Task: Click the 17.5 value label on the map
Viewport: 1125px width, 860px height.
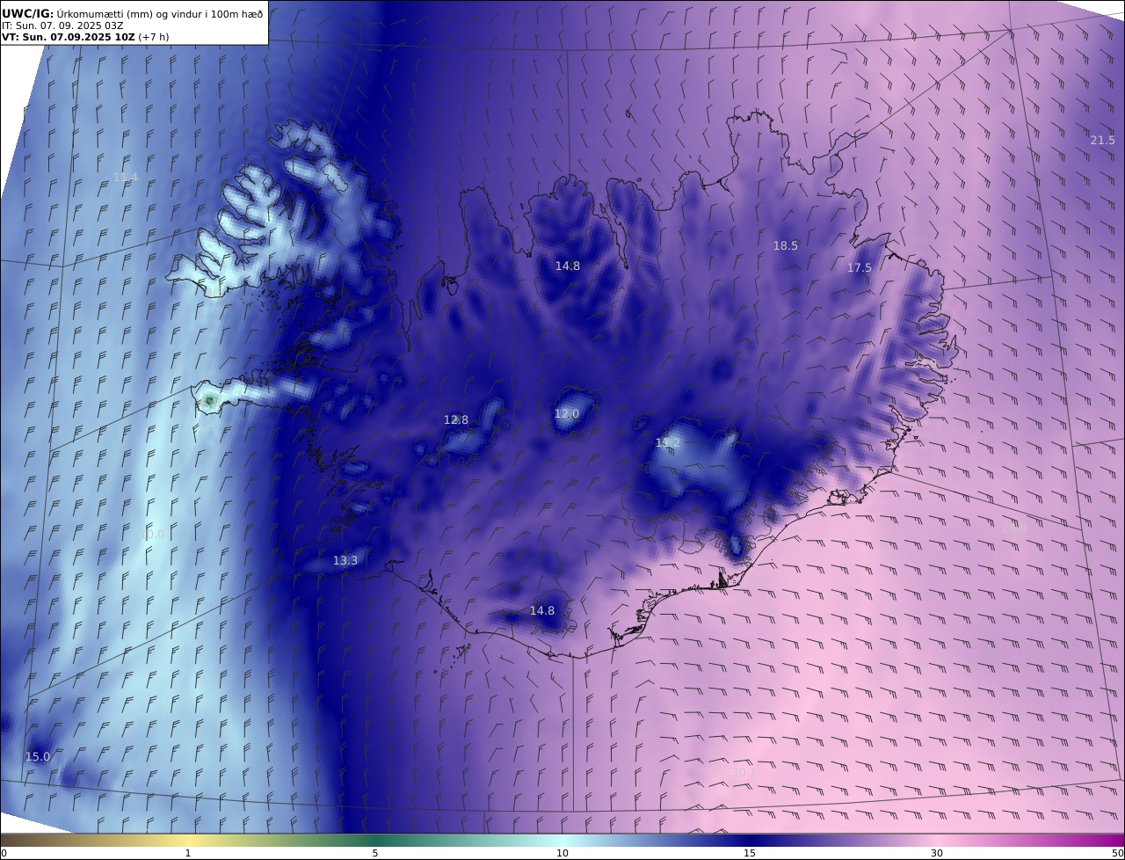Action: [860, 268]
